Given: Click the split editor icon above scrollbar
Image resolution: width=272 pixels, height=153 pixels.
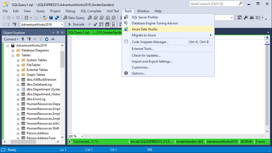Looking at the screenshot, I should pyautogui.click(x=267, y=37).
